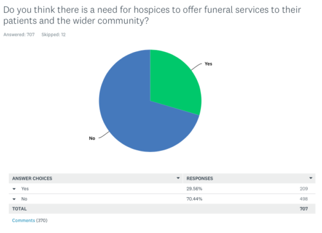Open the Responses column dropdown arrow
Viewport: 322px width, 233px height.
click(310, 178)
